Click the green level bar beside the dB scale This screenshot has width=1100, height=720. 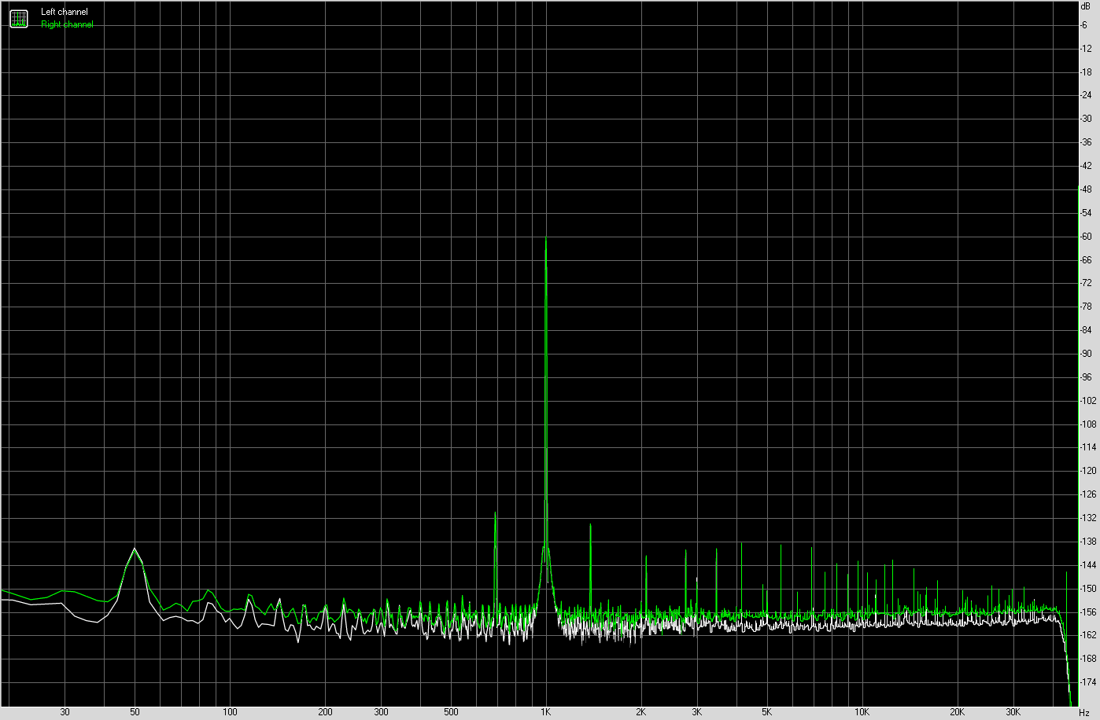(x=1077, y=444)
